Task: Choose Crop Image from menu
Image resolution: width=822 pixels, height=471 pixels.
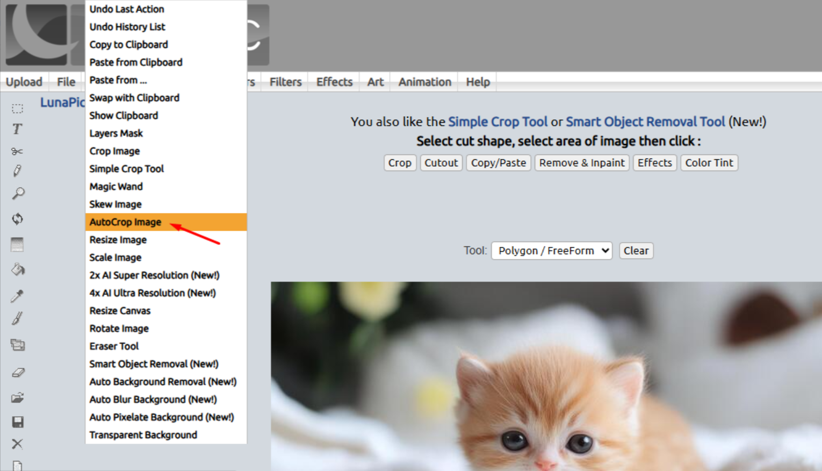Action: (x=166, y=151)
